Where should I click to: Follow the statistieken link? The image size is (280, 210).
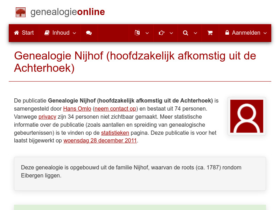click(115, 133)
